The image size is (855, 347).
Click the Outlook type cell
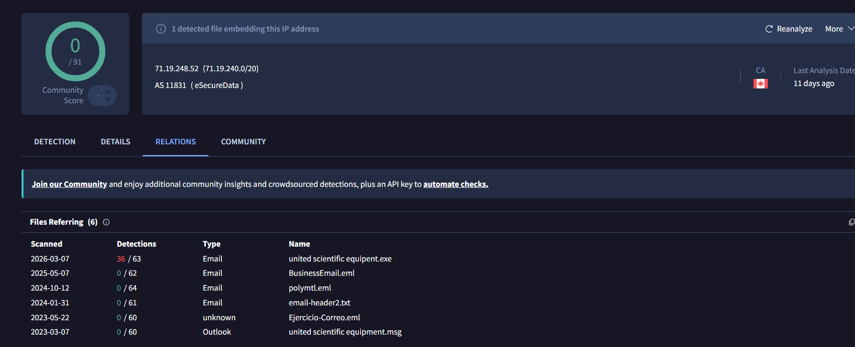pyautogui.click(x=217, y=332)
